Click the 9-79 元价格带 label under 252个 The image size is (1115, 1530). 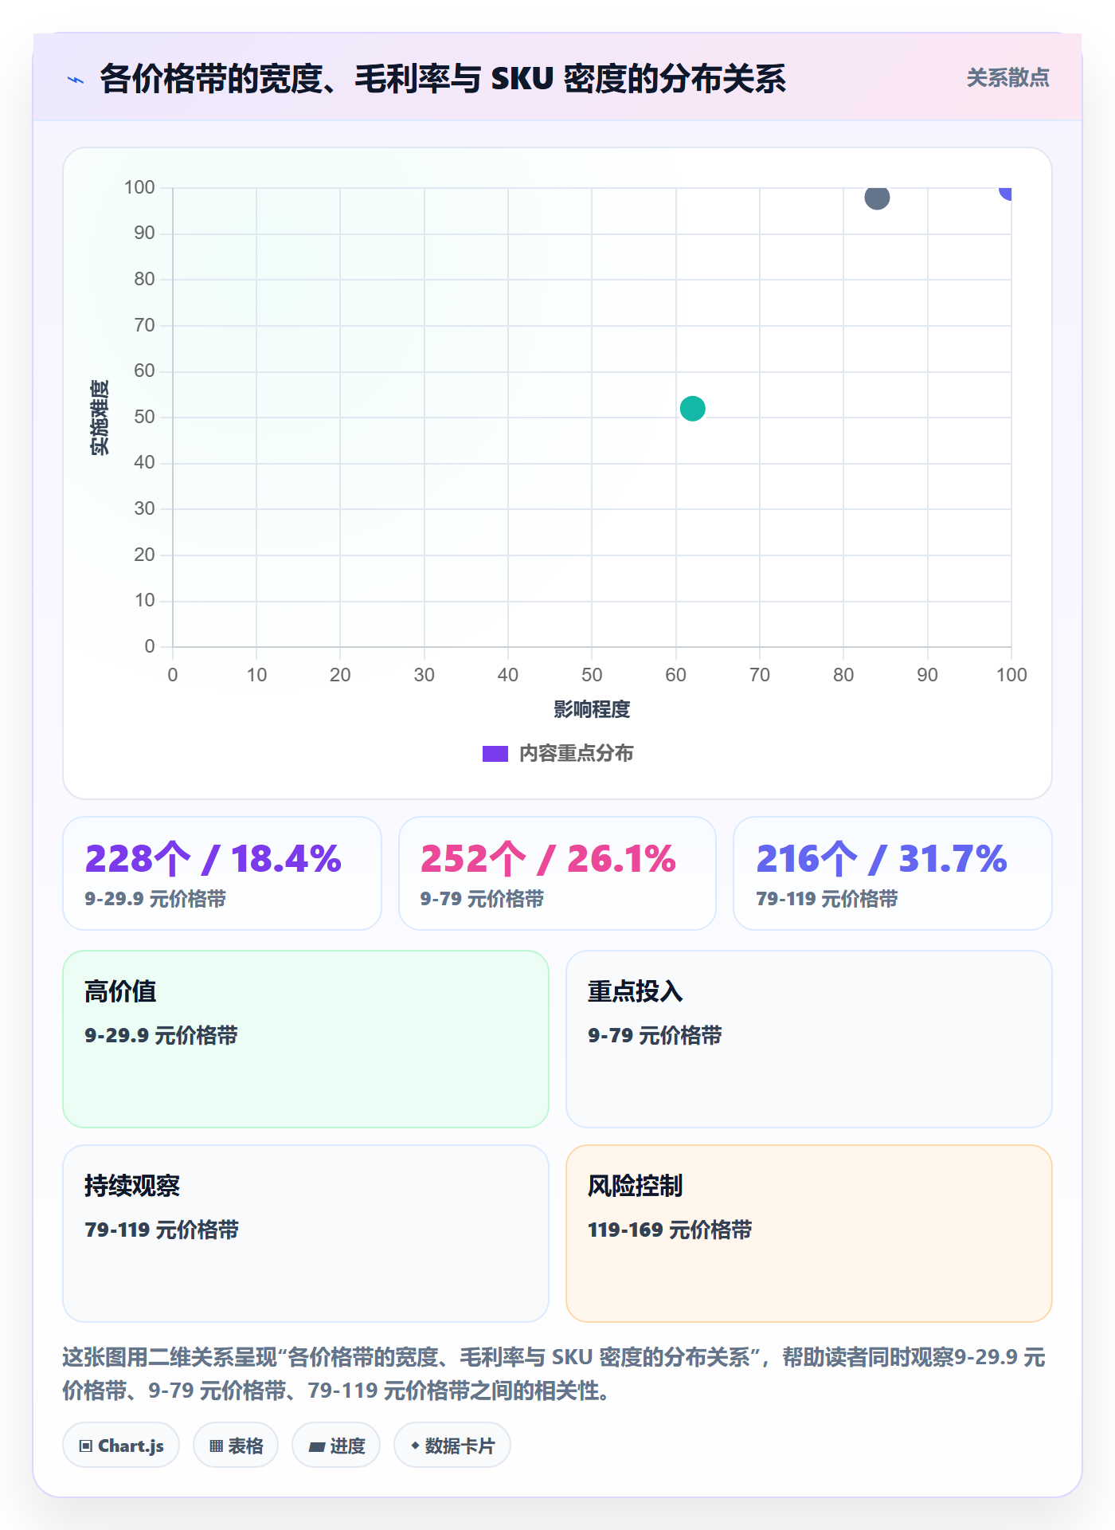point(482,899)
